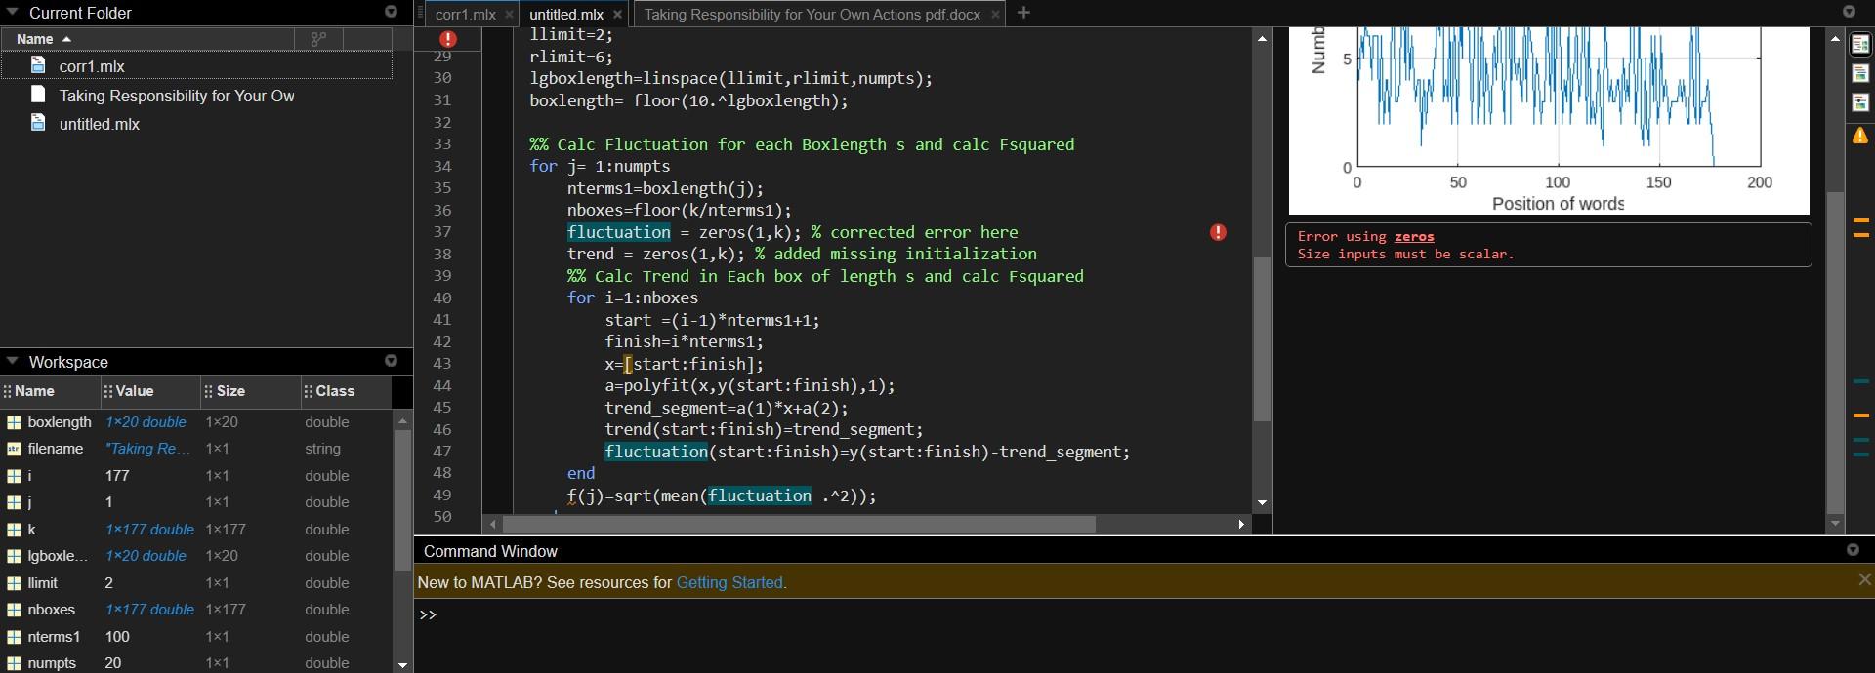Dismiss the New to MATLAB banner

tap(1864, 579)
